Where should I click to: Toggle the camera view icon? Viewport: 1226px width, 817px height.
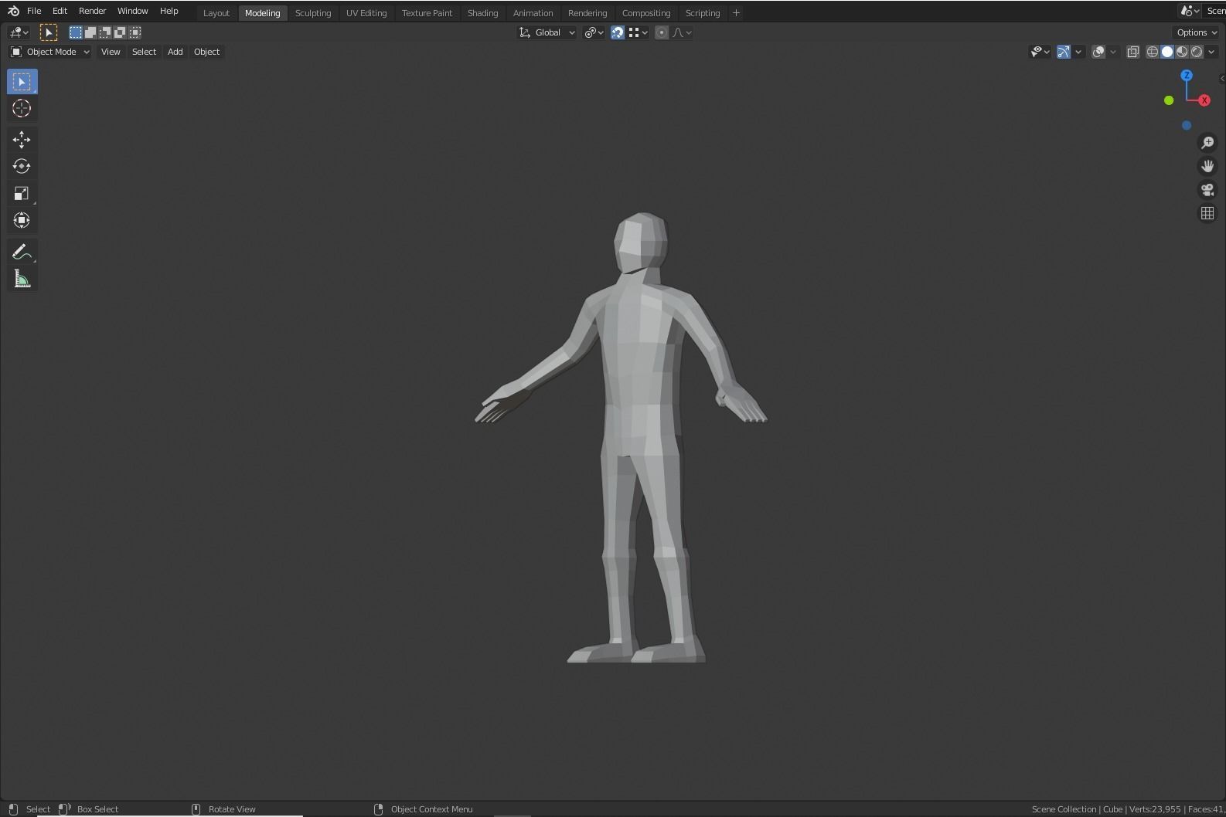click(1207, 190)
